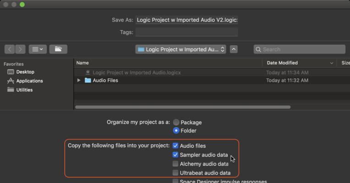
Task: Click the Utilities folder icon
Action: [x=11, y=90]
